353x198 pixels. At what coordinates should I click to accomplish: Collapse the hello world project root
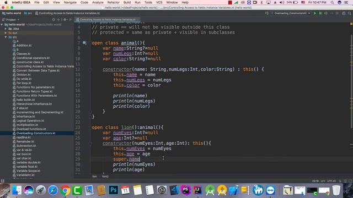point(2,24)
